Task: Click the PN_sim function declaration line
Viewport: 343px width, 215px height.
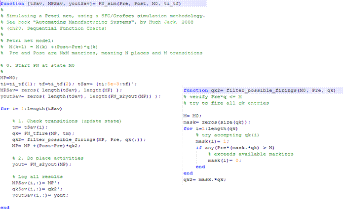Action: click(x=91, y=3)
